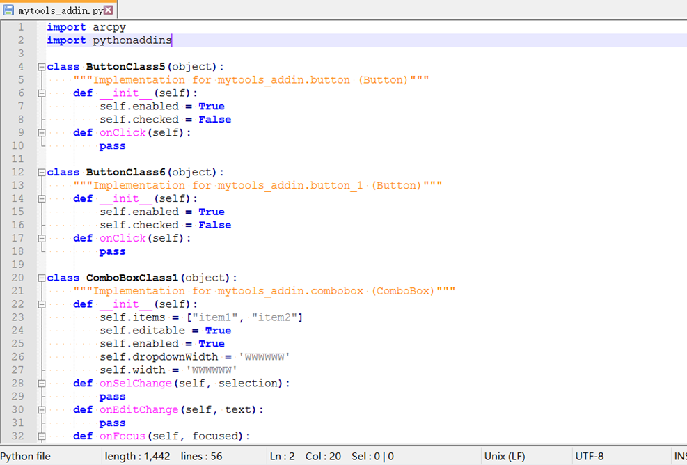Viewport: 687px width, 465px height.
Task: Click the mytools_addin.button_1 docstring
Action: (258, 186)
